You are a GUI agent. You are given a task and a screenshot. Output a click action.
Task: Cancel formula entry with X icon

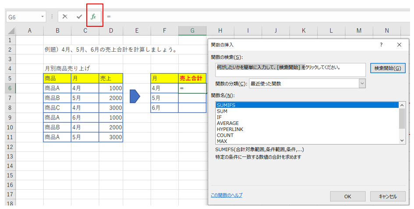[65, 17]
